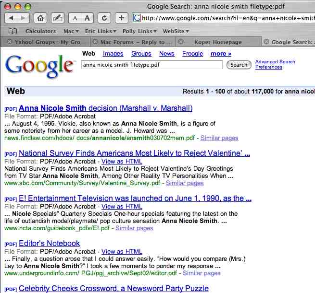Click the AutoFill pencil toolbar icon

pyautogui.click(x=58, y=18)
